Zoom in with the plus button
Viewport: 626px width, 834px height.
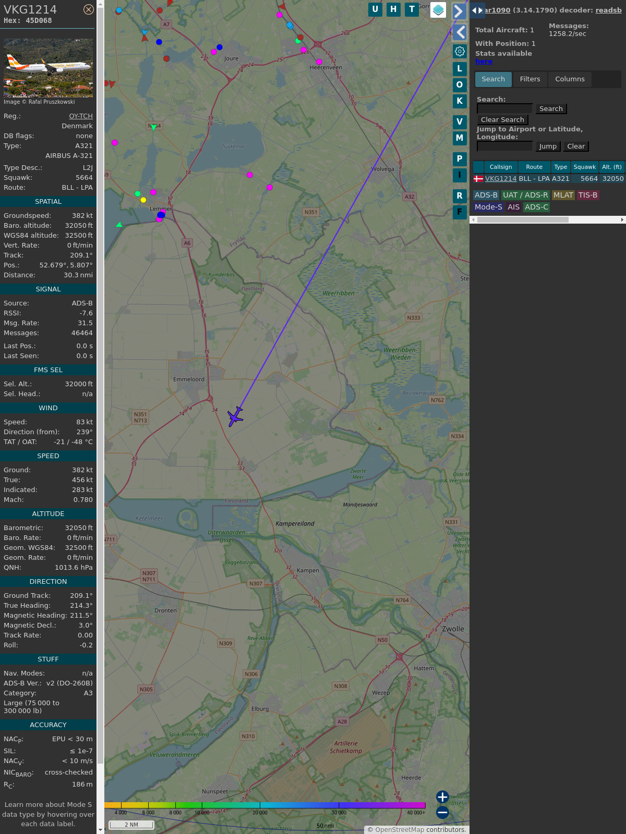[x=442, y=797]
